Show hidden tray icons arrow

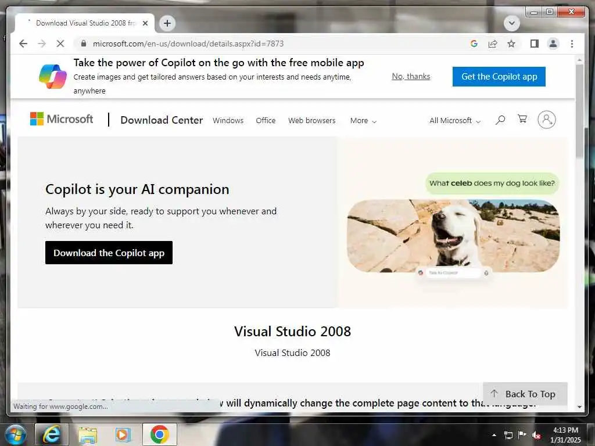click(494, 435)
